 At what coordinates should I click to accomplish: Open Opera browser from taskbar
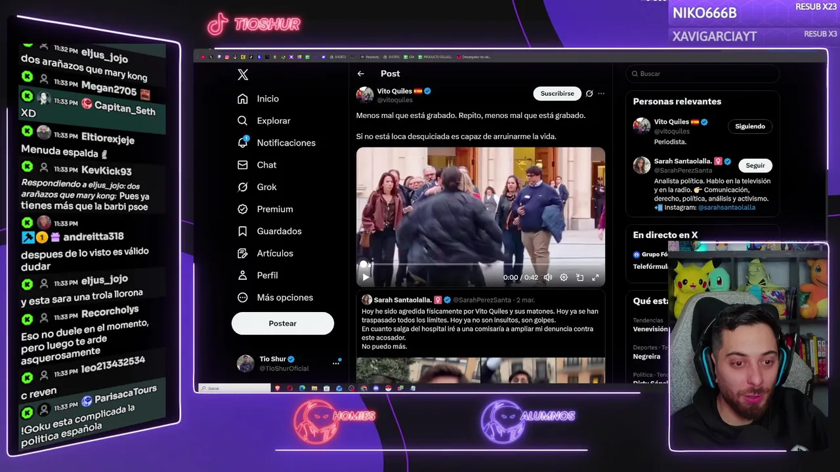pos(289,388)
